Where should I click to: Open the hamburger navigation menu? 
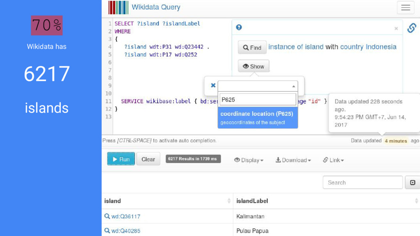[x=406, y=7]
